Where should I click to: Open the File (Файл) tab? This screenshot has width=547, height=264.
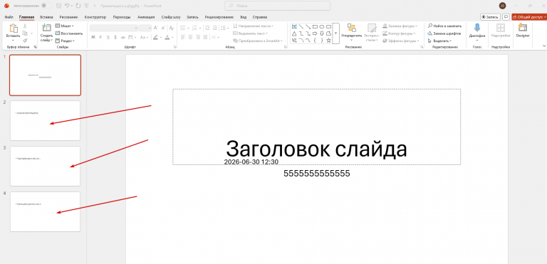coord(9,17)
